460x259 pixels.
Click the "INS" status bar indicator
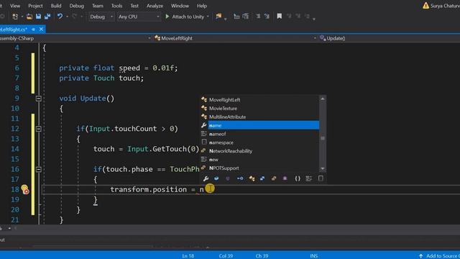[x=314, y=256]
